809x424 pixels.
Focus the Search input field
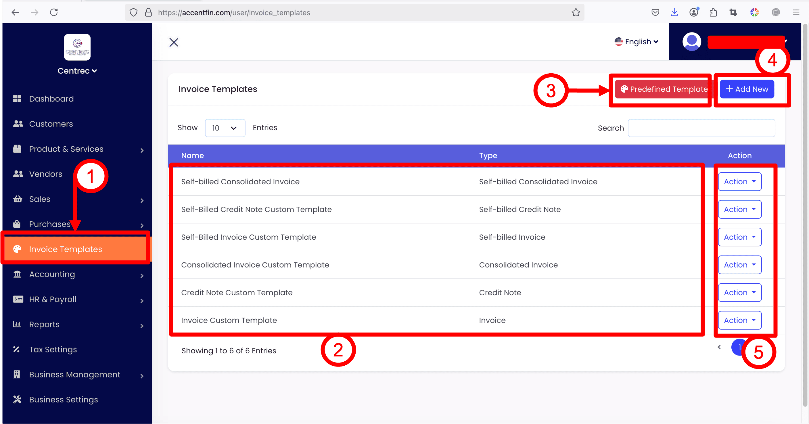(x=701, y=128)
